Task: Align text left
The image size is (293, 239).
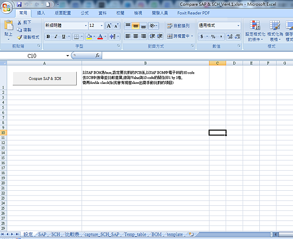Action: (128, 36)
